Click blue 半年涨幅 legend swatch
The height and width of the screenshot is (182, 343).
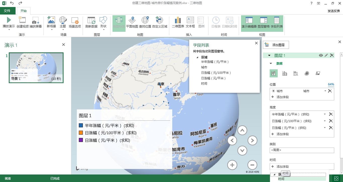point(81,125)
